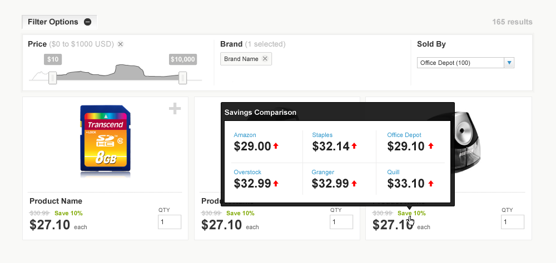Open the Overstock link in Savings Comparison

click(x=247, y=172)
